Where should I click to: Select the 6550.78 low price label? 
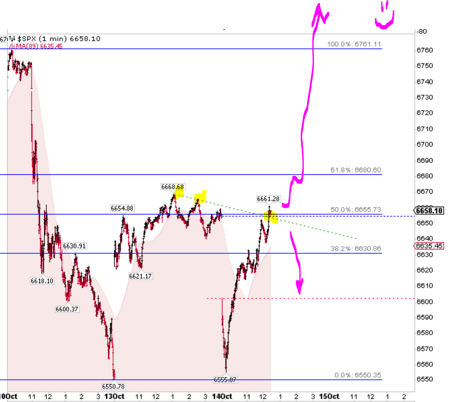[x=113, y=386]
